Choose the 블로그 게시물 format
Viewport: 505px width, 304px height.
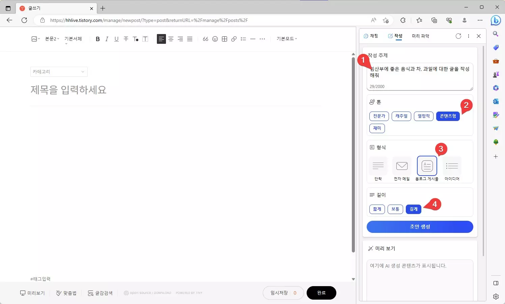(x=427, y=169)
